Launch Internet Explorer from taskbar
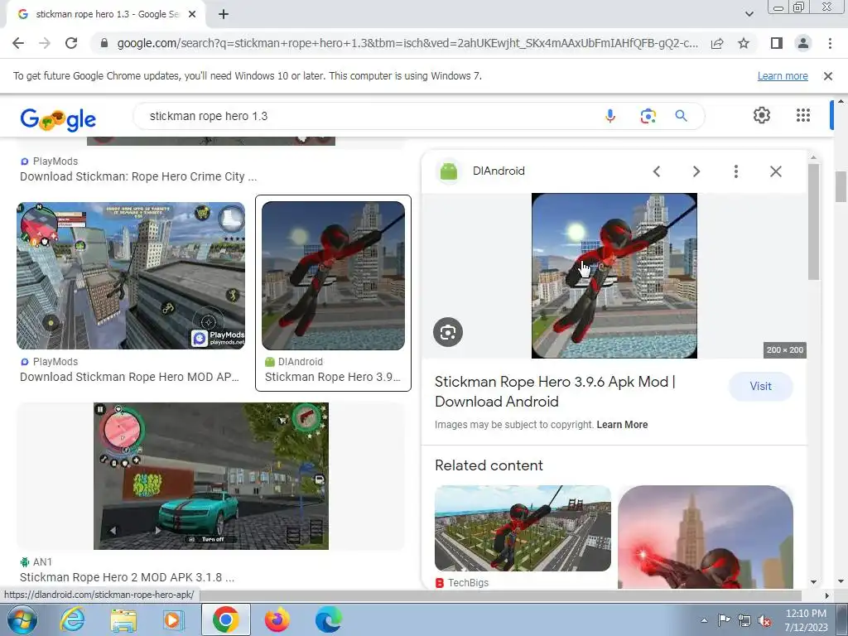The height and width of the screenshot is (636, 848). 72,619
